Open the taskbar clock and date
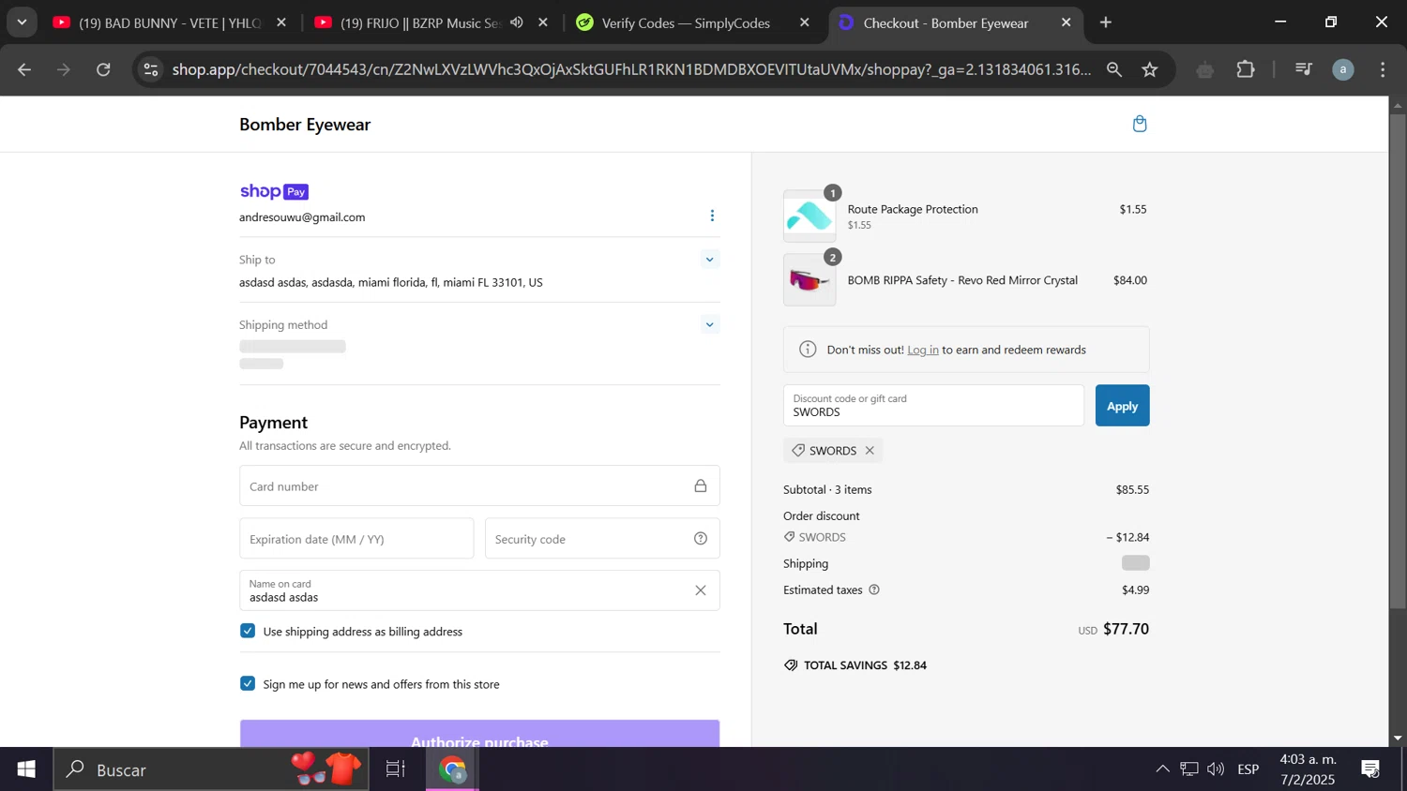This screenshot has width=1407, height=791. (x=1309, y=769)
